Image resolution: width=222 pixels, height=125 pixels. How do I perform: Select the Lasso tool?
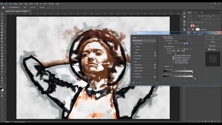point(2,20)
